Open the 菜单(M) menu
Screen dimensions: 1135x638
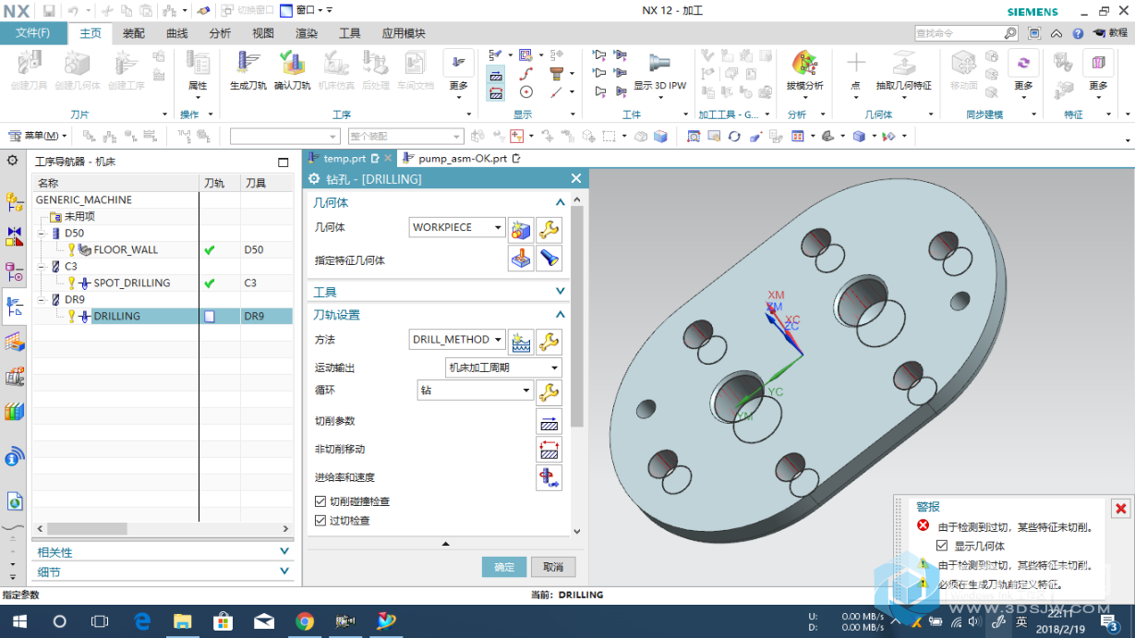click(x=39, y=136)
